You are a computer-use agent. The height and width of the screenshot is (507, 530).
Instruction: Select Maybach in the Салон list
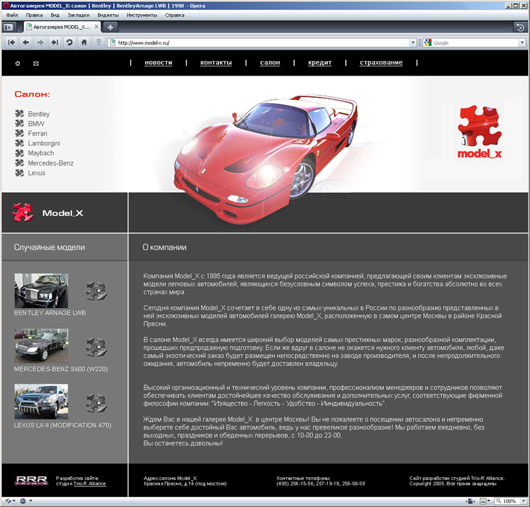tap(41, 153)
